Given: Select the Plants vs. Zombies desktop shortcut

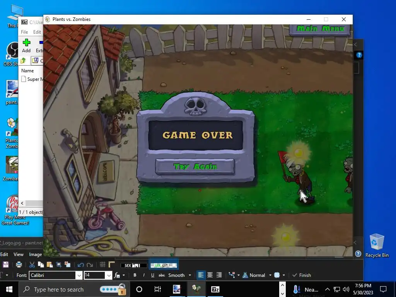Looking at the screenshot, I should point(11,133).
